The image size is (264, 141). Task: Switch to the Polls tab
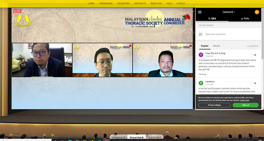coord(245,19)
